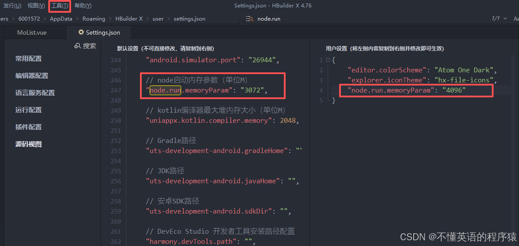
Task: Click the "uts-development-android.sdkDir" key
Action: (x=208, y=211)
